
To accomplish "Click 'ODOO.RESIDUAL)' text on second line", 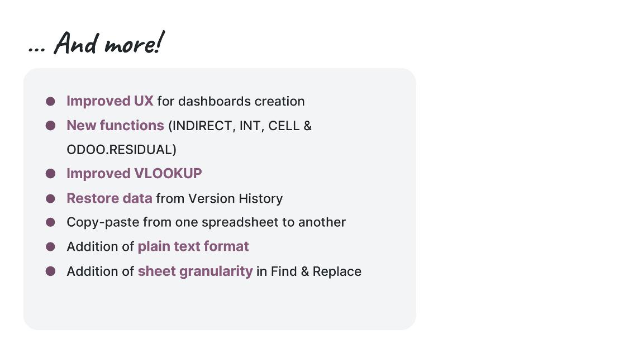I will [122, 150].
